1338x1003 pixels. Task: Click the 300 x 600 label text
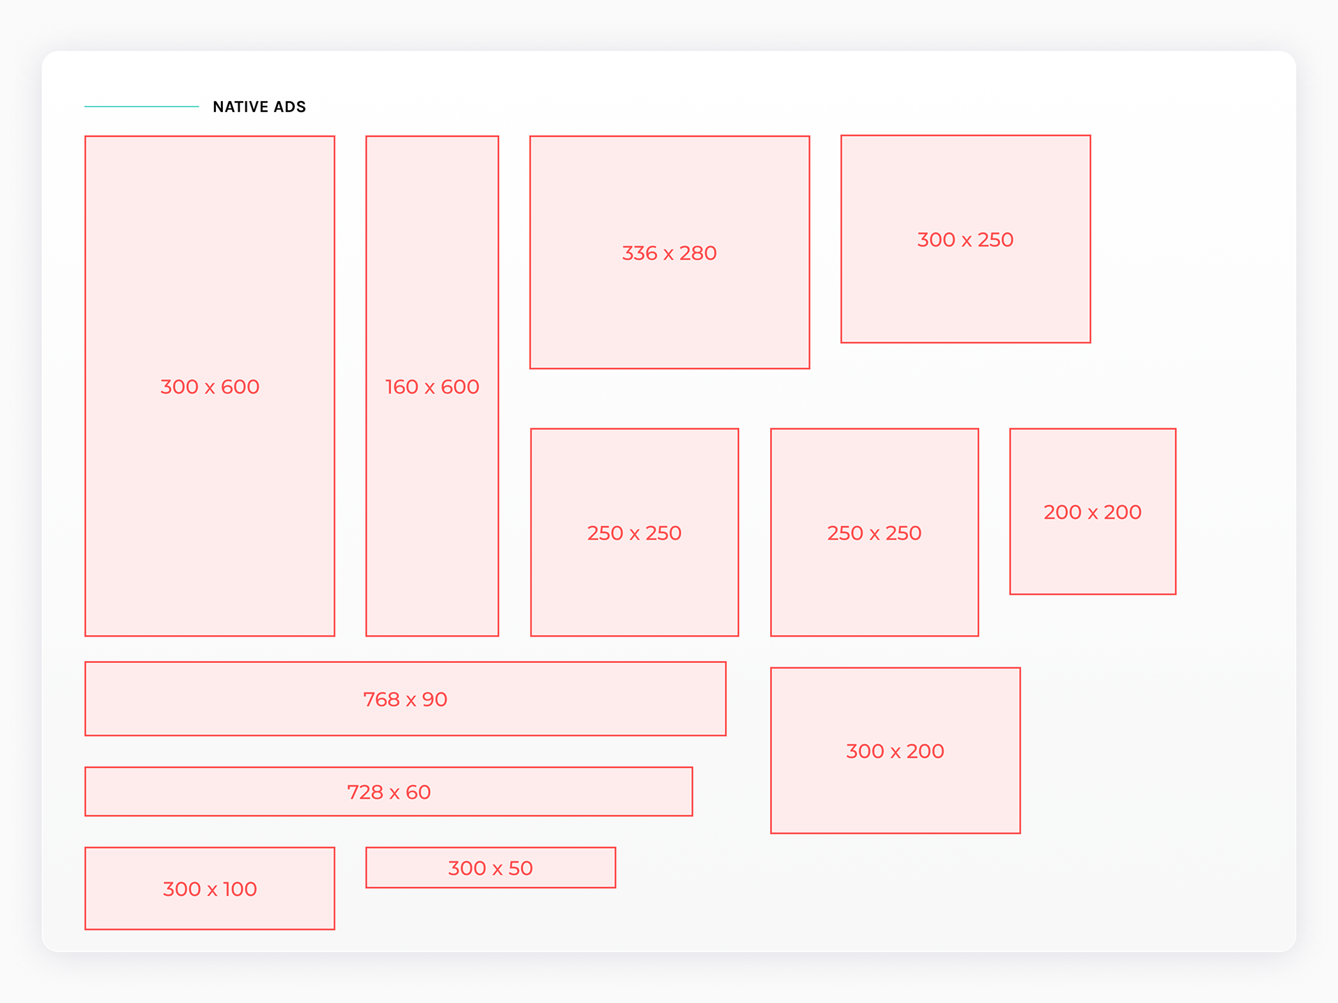(x=210, y=387)
